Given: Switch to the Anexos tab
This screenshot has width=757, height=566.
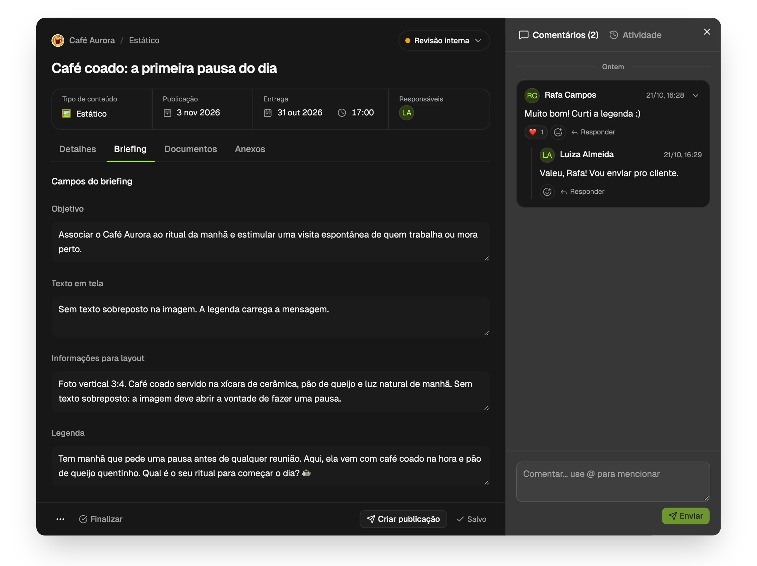Looking at the screenshot, I should pos(250,149).
